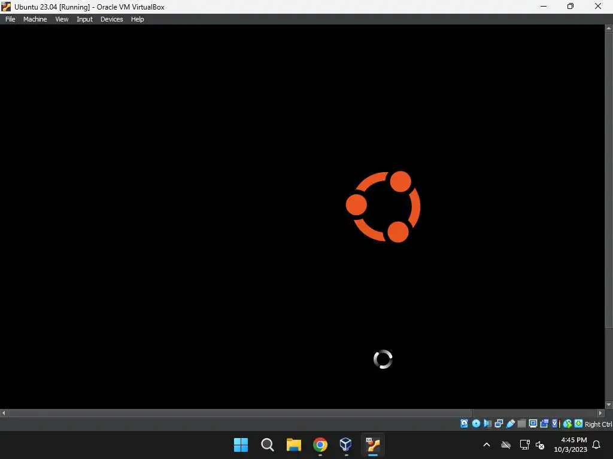This screenshot has width=613, height=459.
Task: Open the Help menu
Action: 137,19
